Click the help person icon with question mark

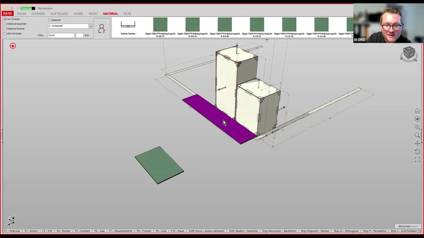102,28
